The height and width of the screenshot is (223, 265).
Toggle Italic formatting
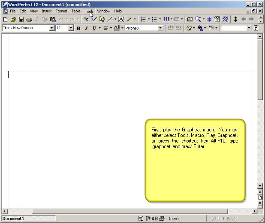point(86,28)
